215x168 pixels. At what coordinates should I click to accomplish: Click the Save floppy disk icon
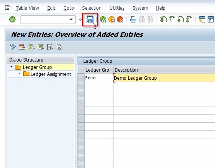pyautogui.click(x=90, y=19)
